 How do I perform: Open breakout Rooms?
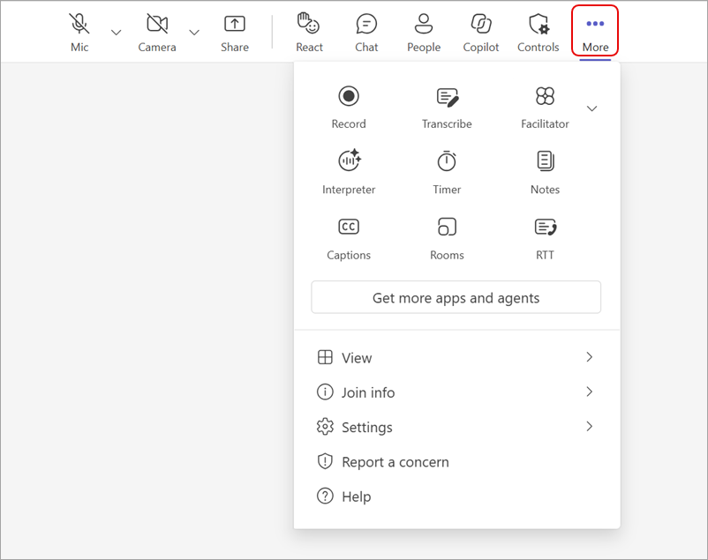(447, 238)
